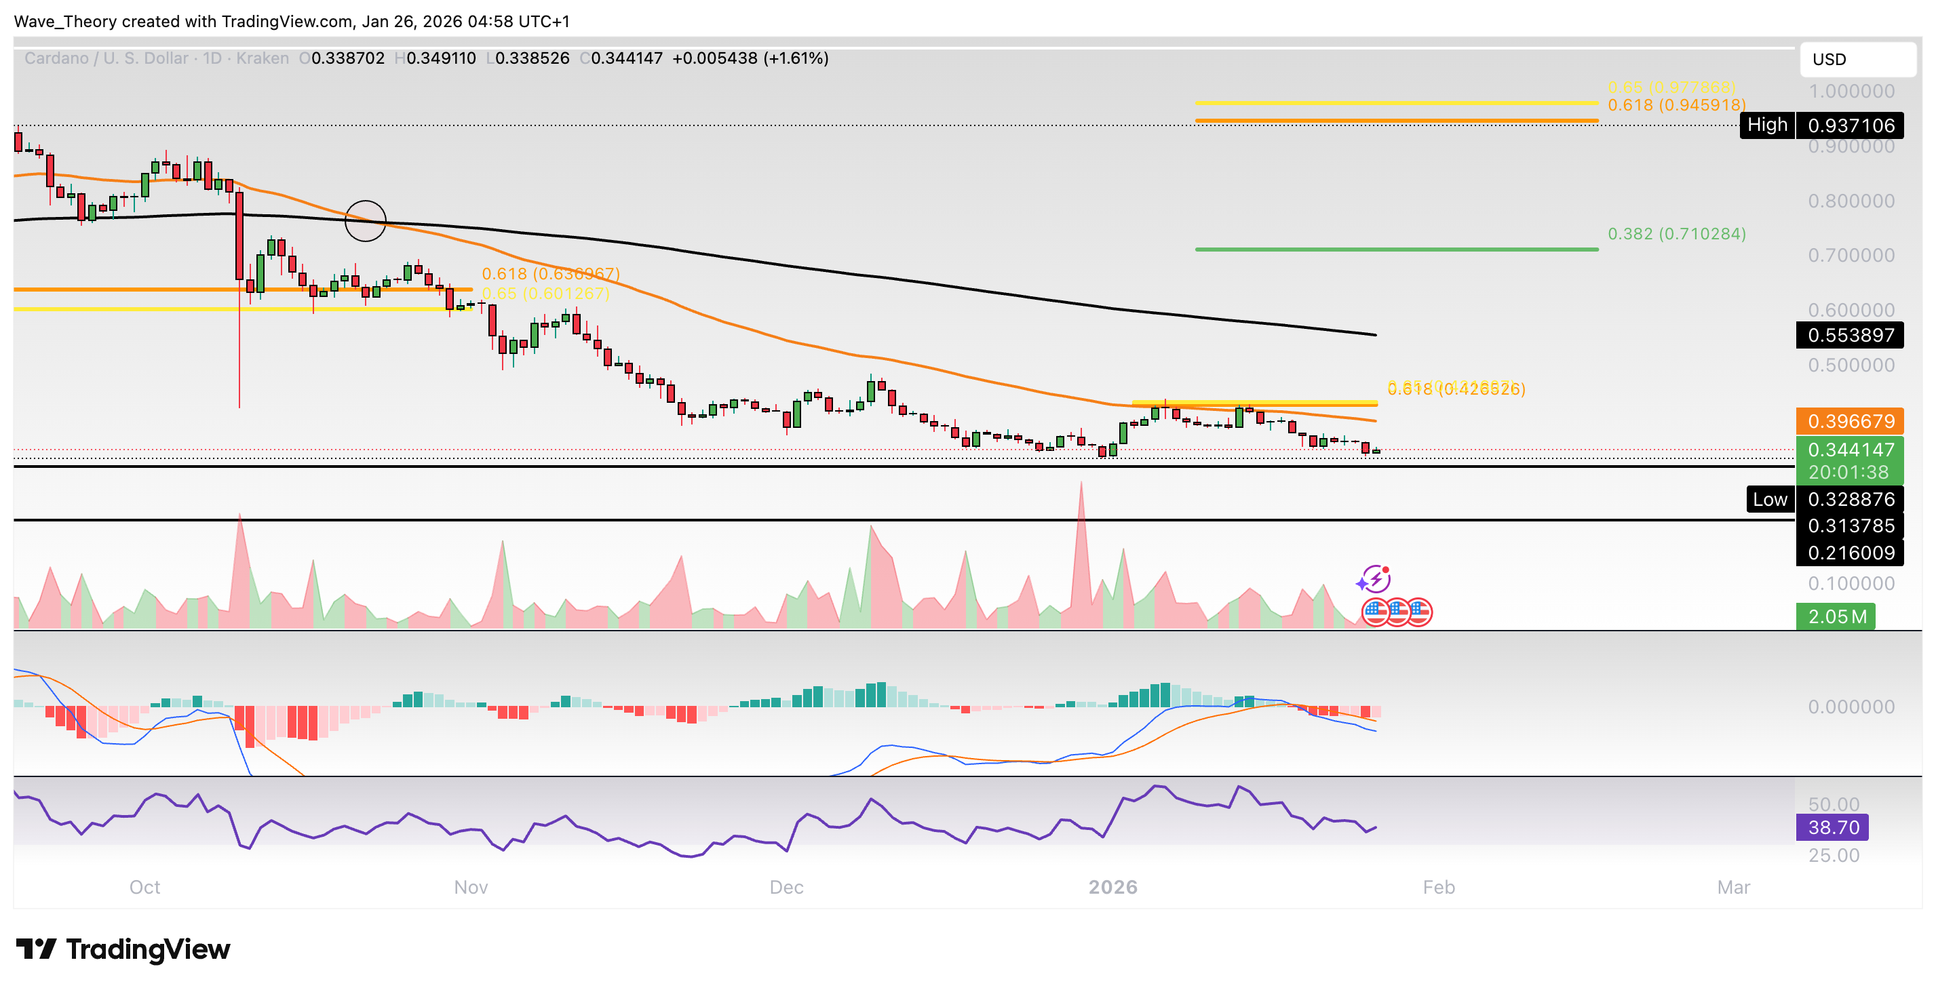Click the symbol title Cardano / U.S. Dollar
The image size is (1936, 990).
coord(105,58)
